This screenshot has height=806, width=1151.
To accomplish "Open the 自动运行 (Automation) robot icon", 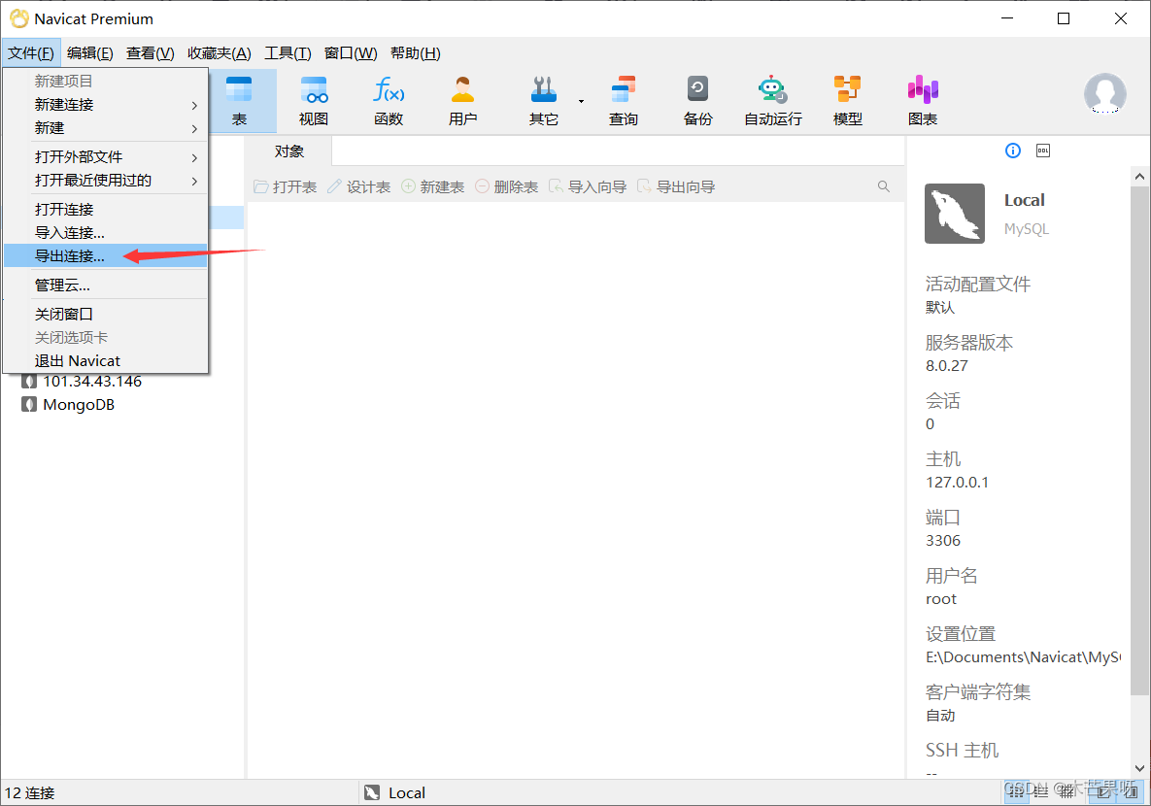I will [772, 101].
